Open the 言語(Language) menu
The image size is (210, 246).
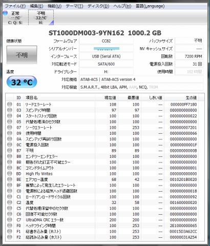[150, 6]
